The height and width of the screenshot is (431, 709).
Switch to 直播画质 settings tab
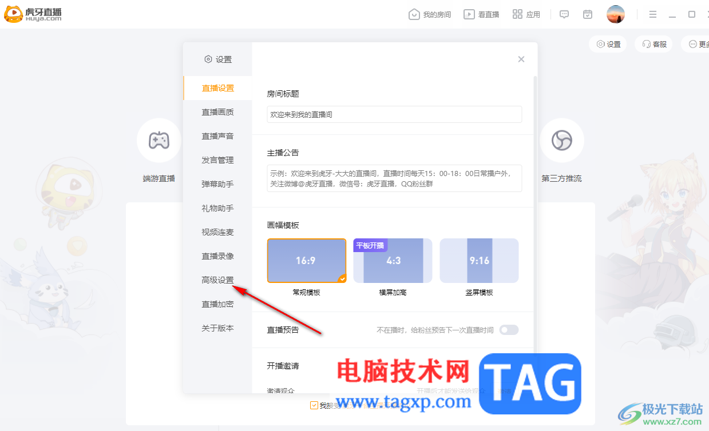click(217, 112)
